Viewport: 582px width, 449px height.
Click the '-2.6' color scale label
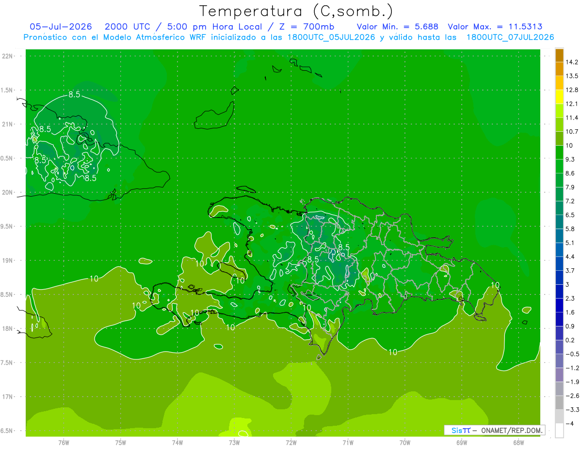[572, 396]
